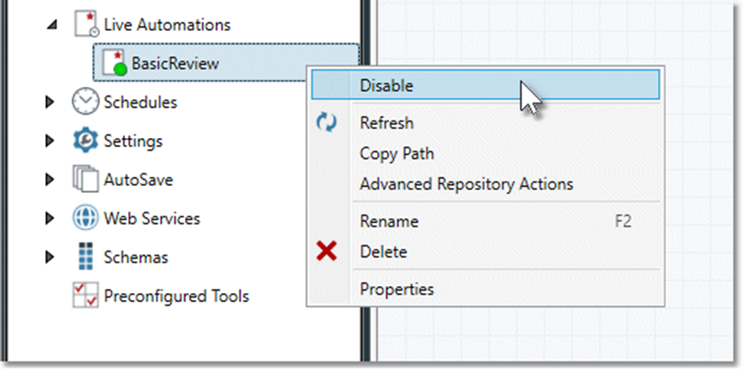Viewport: 743px width, 371px height.
Task: Click the Preconfigured Tools checklist icon
Action: click(85, 297)
